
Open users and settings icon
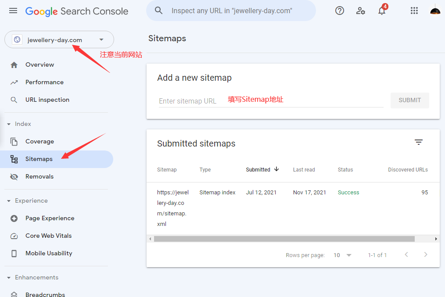pos(360,11)
